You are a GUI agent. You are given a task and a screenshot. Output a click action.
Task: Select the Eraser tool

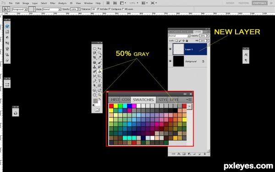click(x=94, y=72)
